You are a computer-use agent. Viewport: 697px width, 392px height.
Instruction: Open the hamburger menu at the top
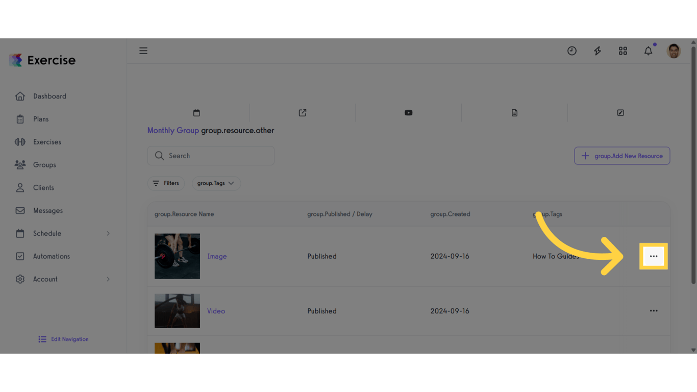[143, 51]
